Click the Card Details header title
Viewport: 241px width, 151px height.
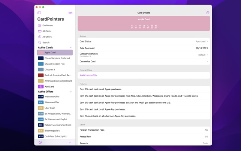pos(144,13)
